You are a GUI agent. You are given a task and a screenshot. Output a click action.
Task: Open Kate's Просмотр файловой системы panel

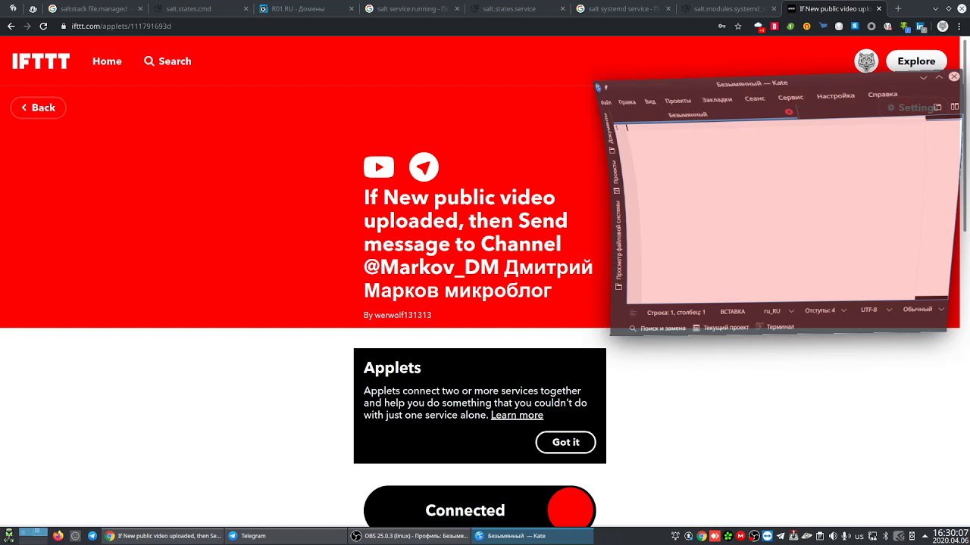pos(618,244)
